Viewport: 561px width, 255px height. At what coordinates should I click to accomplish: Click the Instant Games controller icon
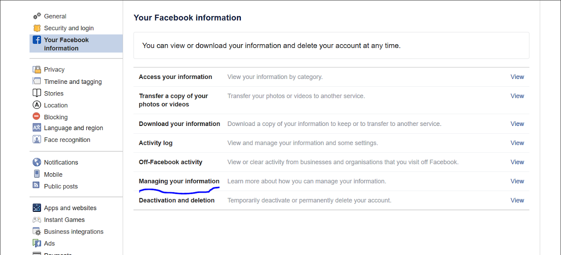coord(37,220)
